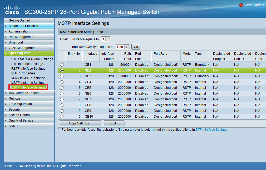
Task: Expand the SNMP menu
Action: point(29,126)
